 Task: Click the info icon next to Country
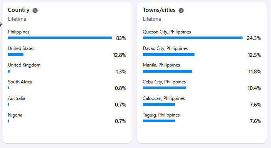pyautogui.click(x=35, y=10)
